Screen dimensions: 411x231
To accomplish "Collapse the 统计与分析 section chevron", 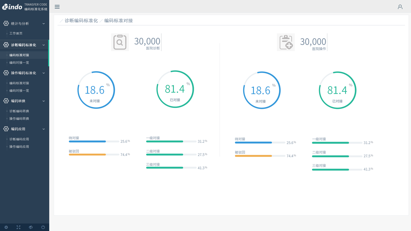I will (44, 23).
